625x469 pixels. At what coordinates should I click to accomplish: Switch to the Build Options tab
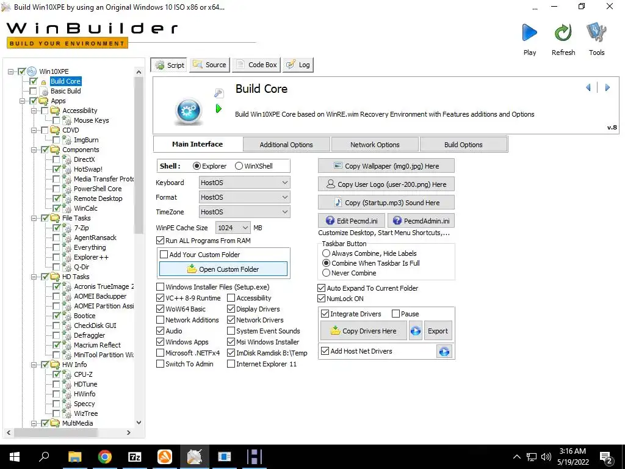[463, 144]
